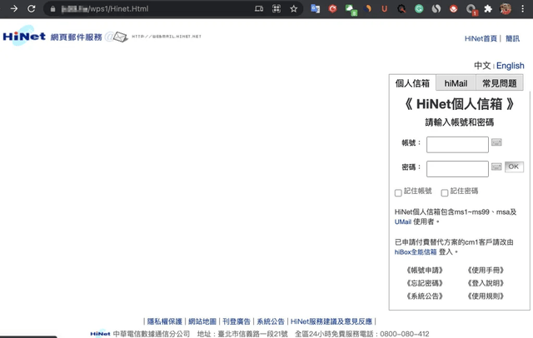533x338 pixels.
Task: Click the padlock site security icon
Action: (x=52, y=9)
